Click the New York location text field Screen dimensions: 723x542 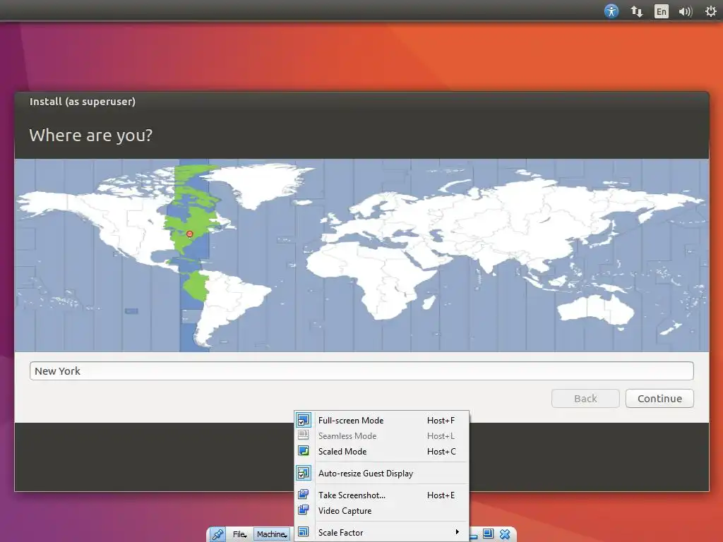click(361, 371)
